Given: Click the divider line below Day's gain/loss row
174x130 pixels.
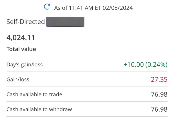Looking at the screenshot, I should (87, 72).
